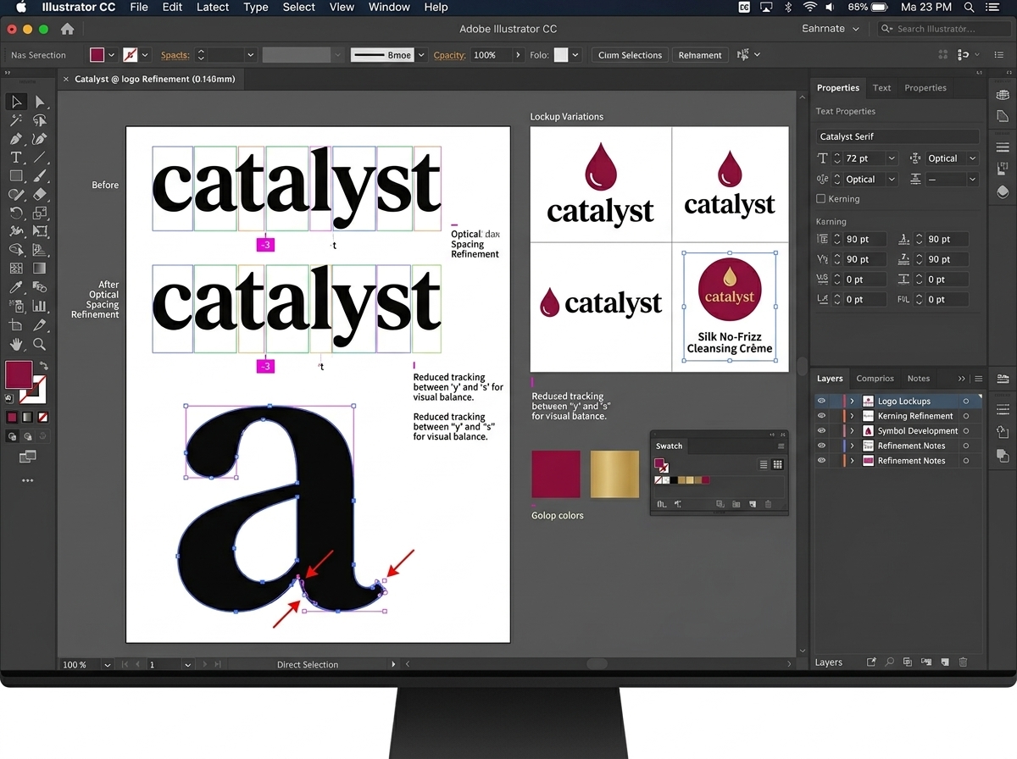Select the Zoom tool
The height and width of the screenshot is (759, 1017).
pos(39,344)
